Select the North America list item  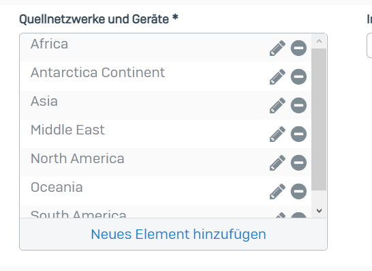click(166, 162)
